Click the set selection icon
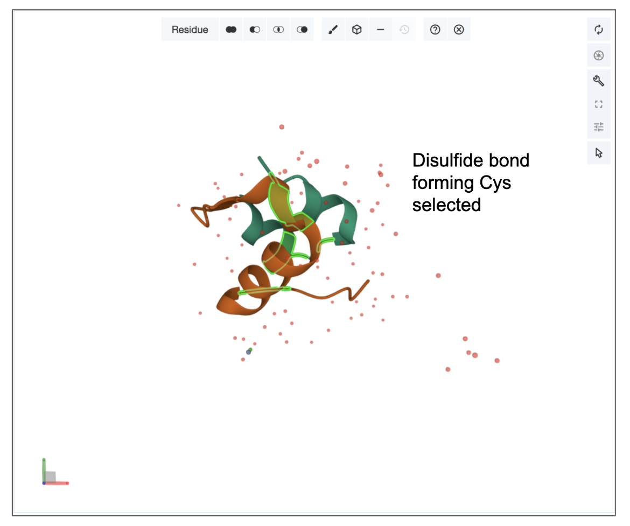 point(302,30)
